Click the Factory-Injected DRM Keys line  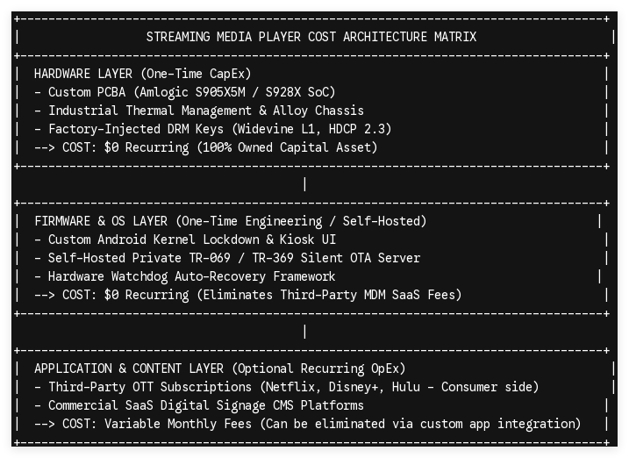click(212, 129)
